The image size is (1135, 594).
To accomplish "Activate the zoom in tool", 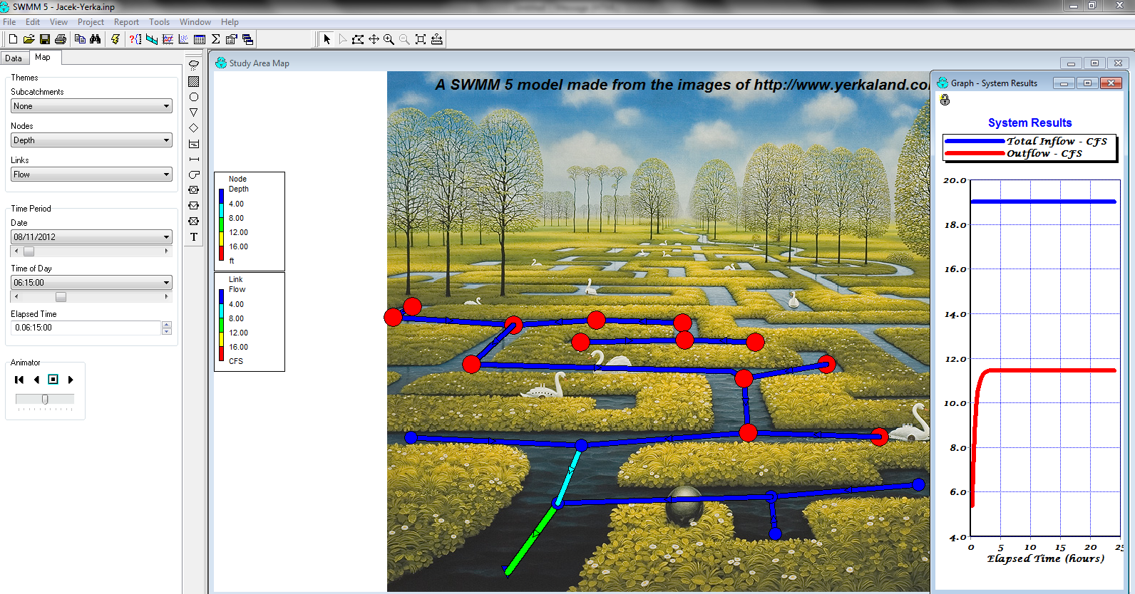I will pos(389,39).
